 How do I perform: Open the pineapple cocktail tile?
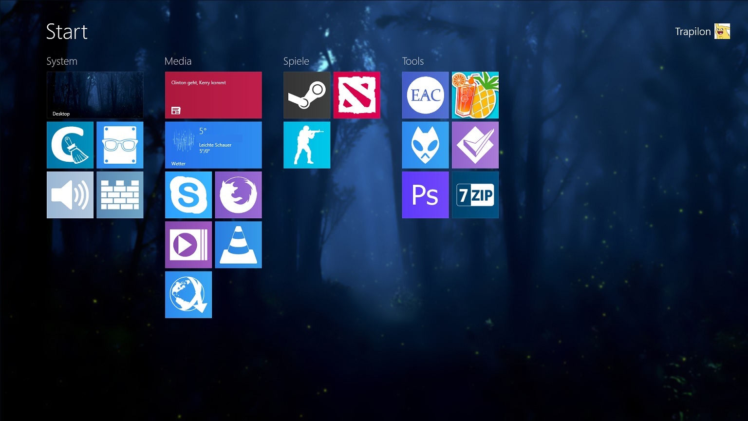[x=475, y=95]
